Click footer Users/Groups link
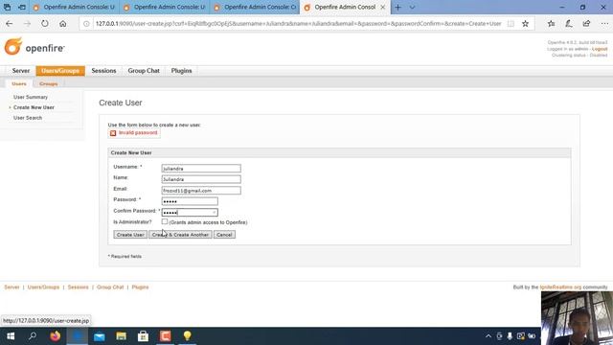 click(x=43, y=287)
